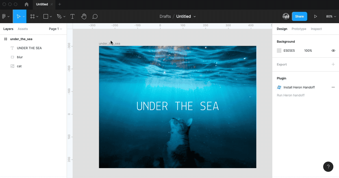Select the Text tool
The height and width of the screenshot is (178, 339).
72,16
